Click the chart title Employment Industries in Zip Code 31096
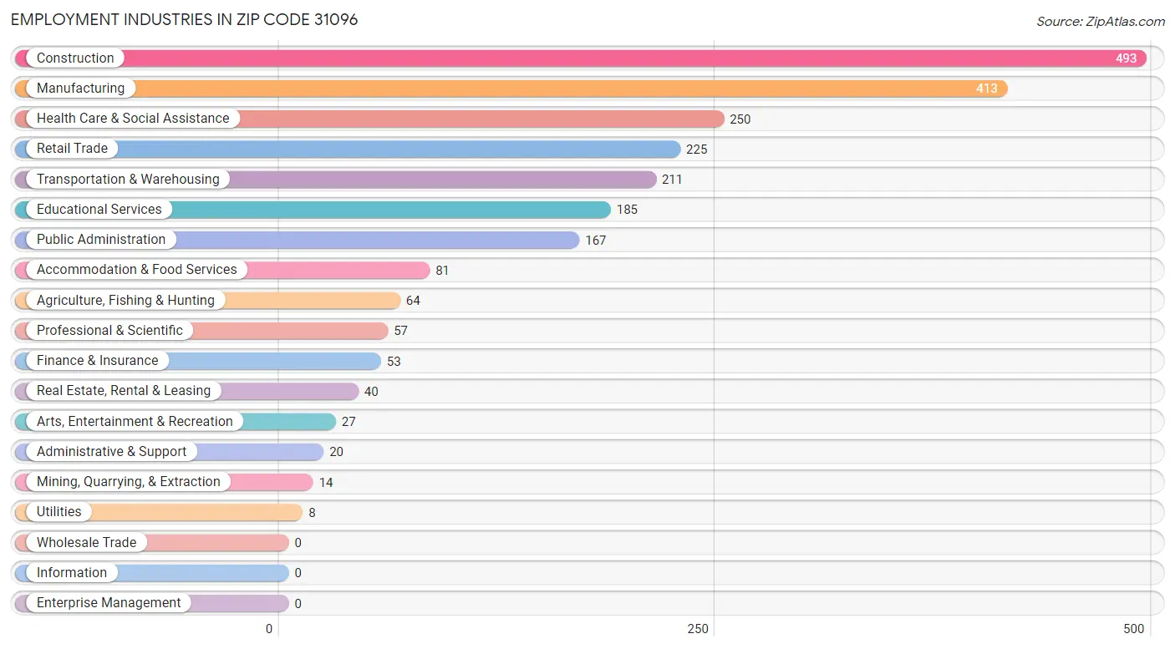The image size is (1175, 649). pyautogui.click(x=185, y=19)
